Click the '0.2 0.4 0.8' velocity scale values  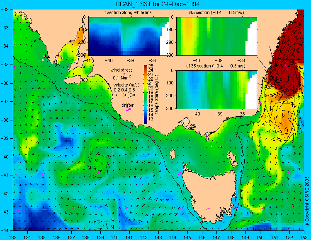point(124,90)
